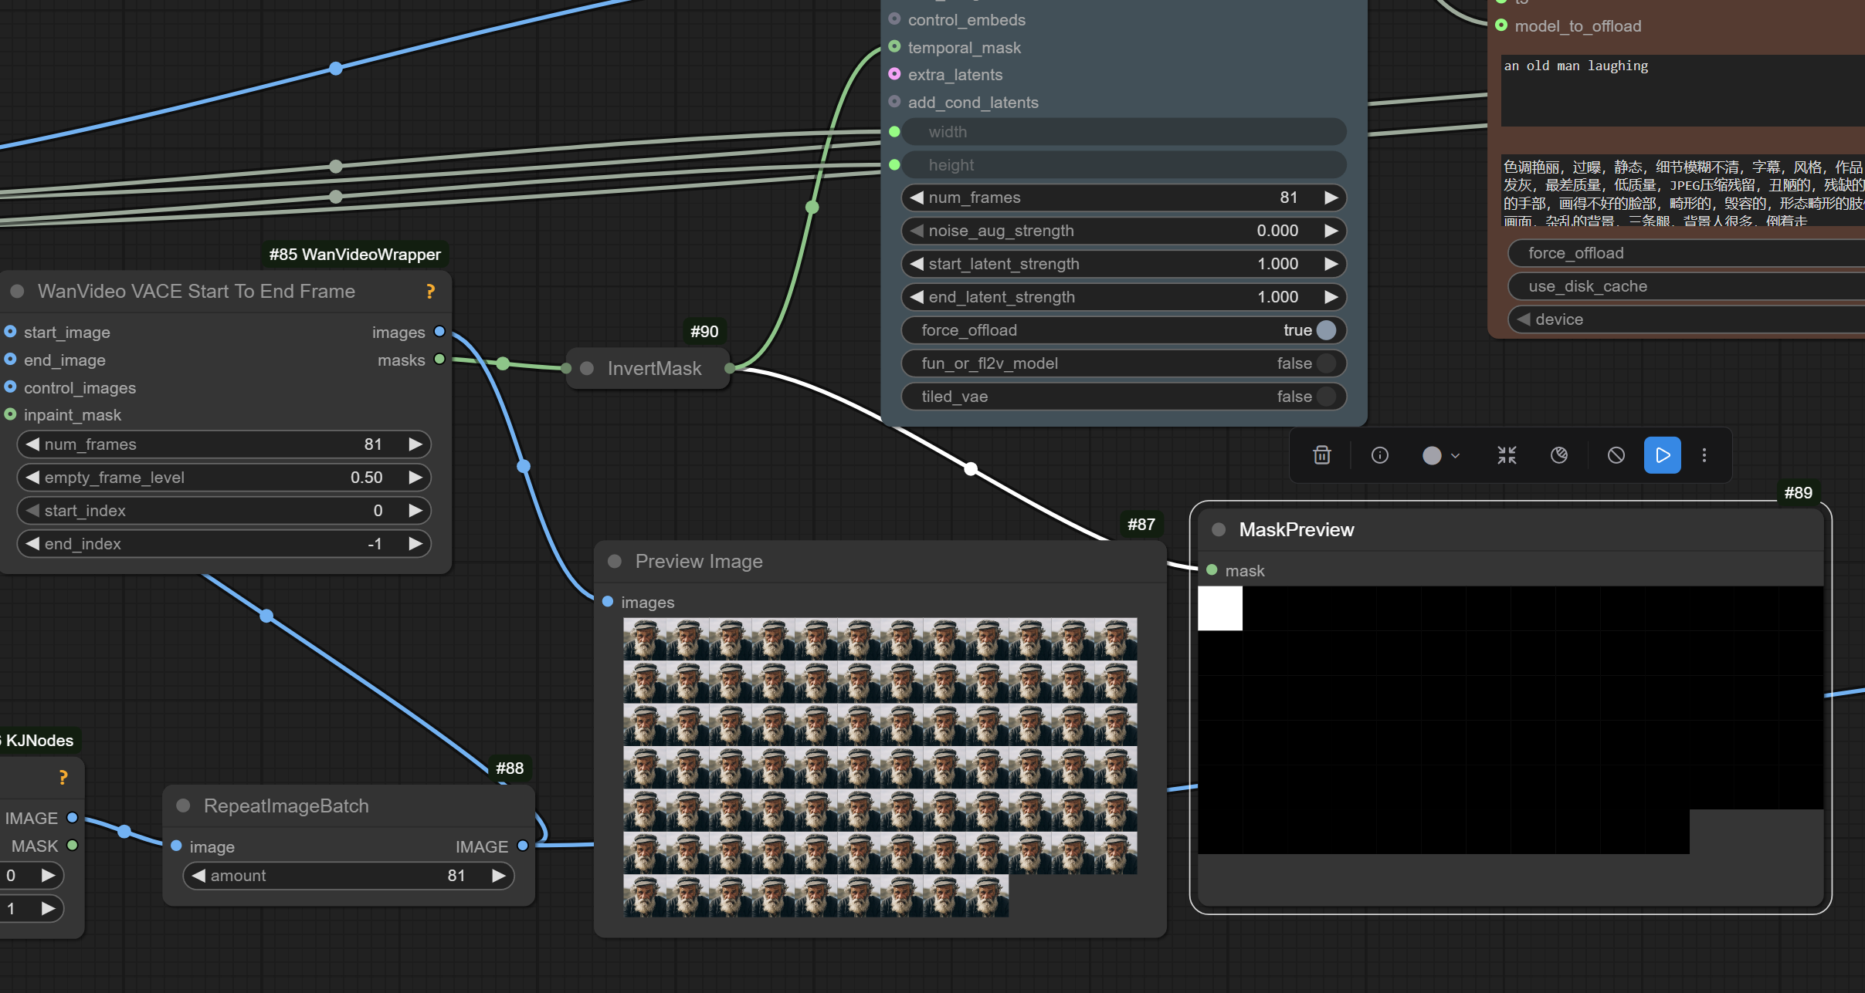Screen dimensions: 1865x993
Task: Collapse Preview Image node via title dot
Action: pos(615,561)
